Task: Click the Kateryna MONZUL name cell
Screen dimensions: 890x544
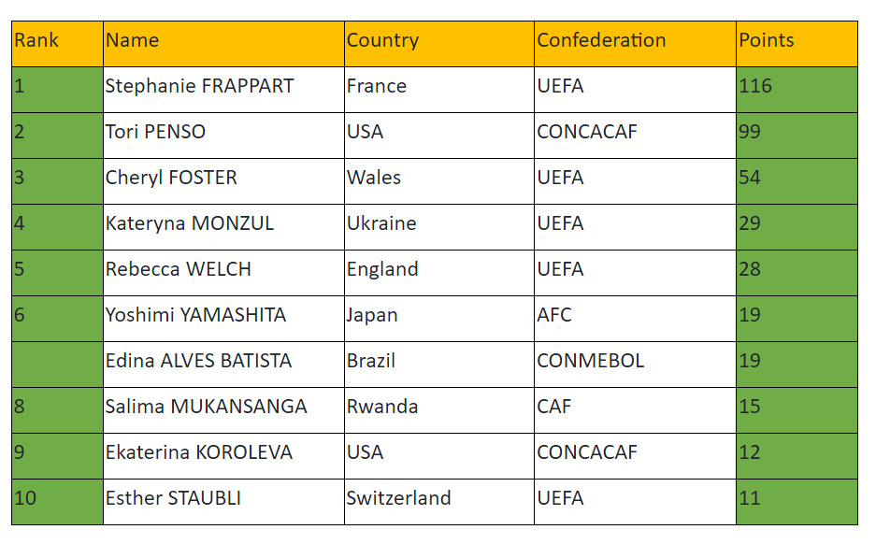Action: 222,225
